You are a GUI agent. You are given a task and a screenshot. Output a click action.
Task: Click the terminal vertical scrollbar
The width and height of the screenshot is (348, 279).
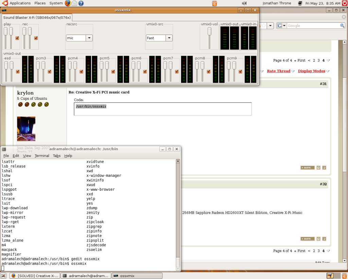tap(178, 215)
